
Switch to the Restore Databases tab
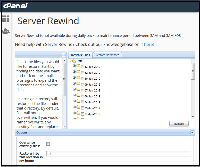click(107, 55)
